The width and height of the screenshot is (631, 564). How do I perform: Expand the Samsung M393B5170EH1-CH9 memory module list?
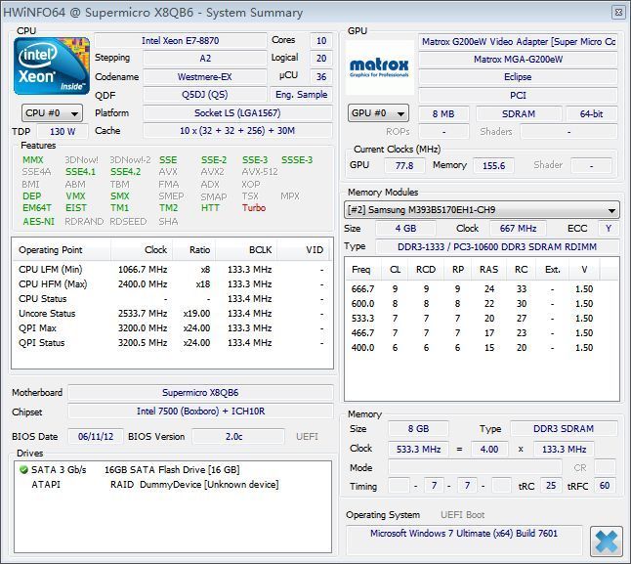pos(482,210)
